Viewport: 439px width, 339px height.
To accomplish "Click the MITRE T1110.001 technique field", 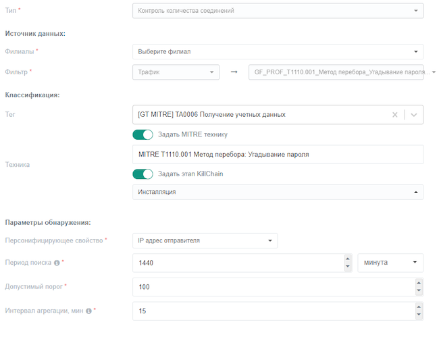I will 278,155.
